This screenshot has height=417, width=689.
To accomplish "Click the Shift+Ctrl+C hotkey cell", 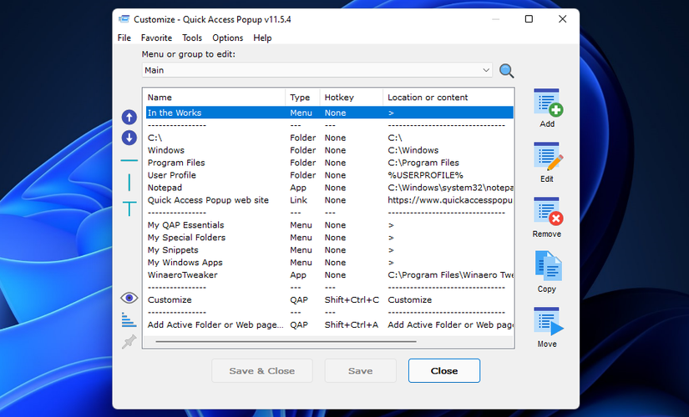I will (x=352, y=300).
